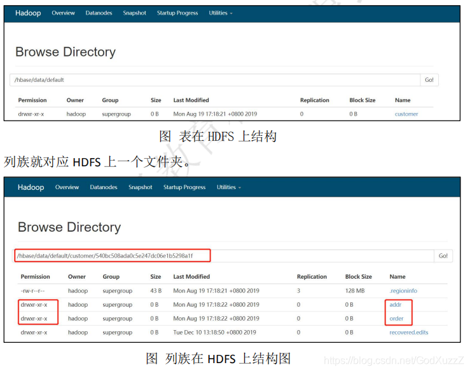
Task: Select drwxr-xr-x permission in recovered.edits row
Action: click(x=34, y=333)
